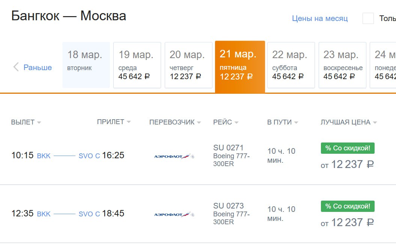The image size is (396, 249).
Task: Click the BKK airport code of 10:15 flight
Action: (x=44, y=156)
